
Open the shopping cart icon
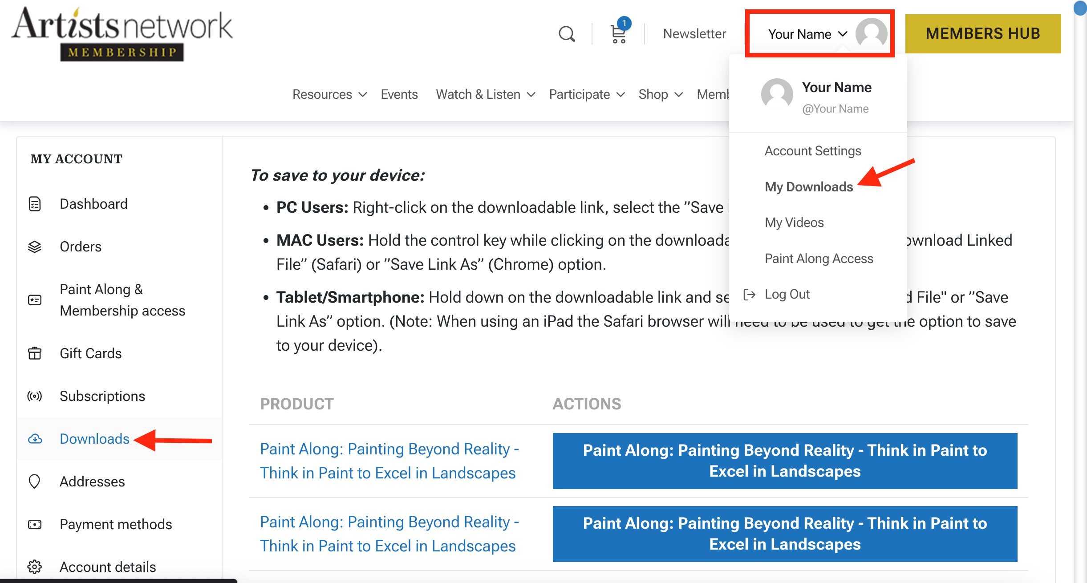[x=617, y=34]
